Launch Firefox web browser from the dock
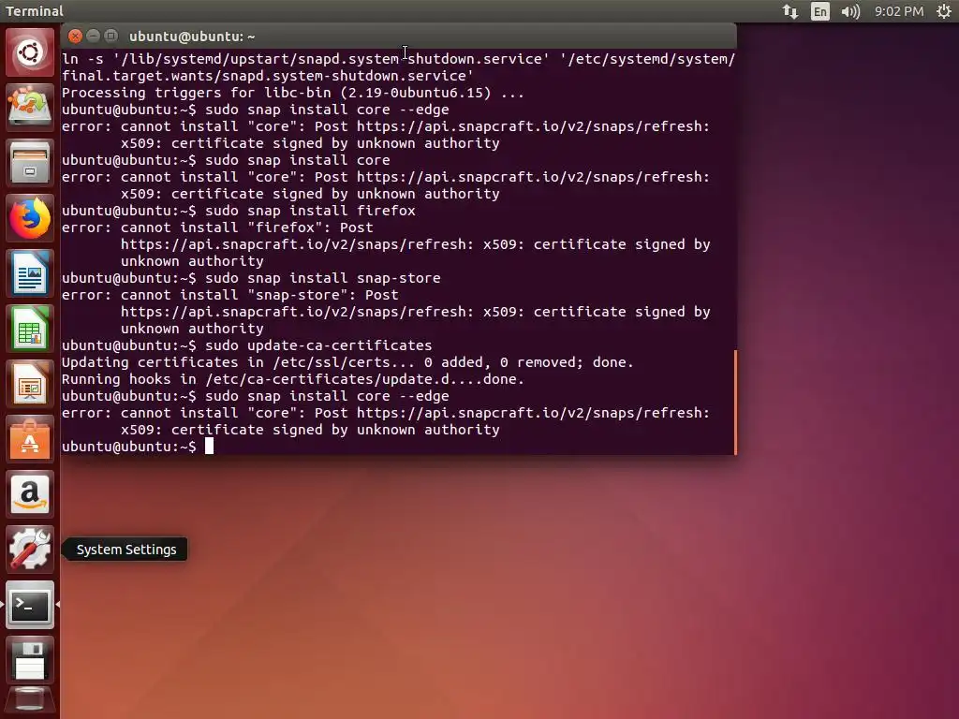The image size is (959, 719). pos(29,218)
